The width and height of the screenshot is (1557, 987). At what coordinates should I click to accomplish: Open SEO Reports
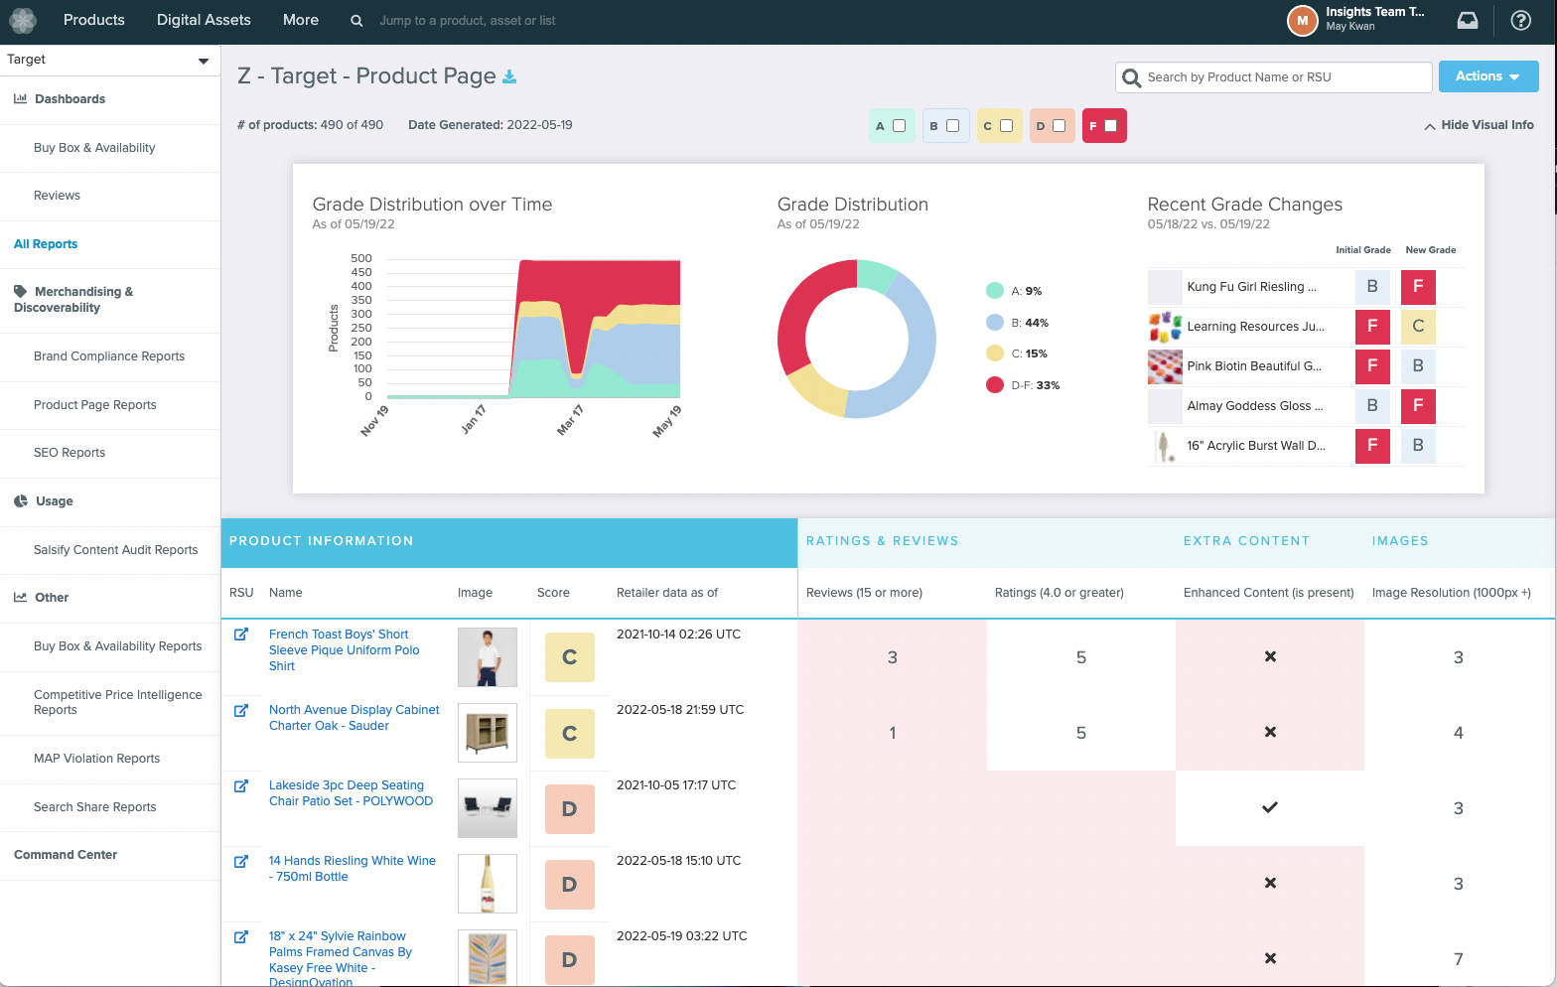[70, 453]
